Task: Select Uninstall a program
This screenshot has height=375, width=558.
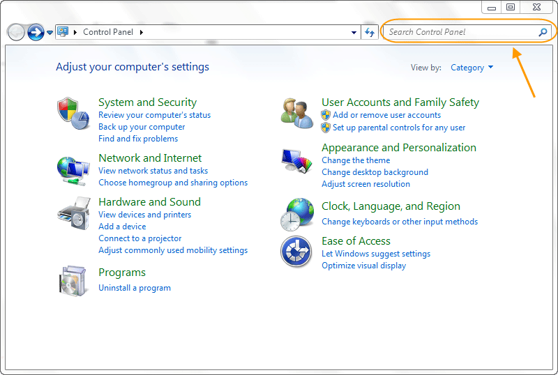Action: click(135, 288)
